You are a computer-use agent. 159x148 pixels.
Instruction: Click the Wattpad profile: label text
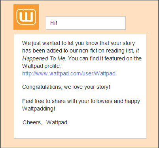[42, 66]
